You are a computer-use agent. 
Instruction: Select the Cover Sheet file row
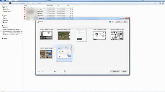click(x=48, y=10)
